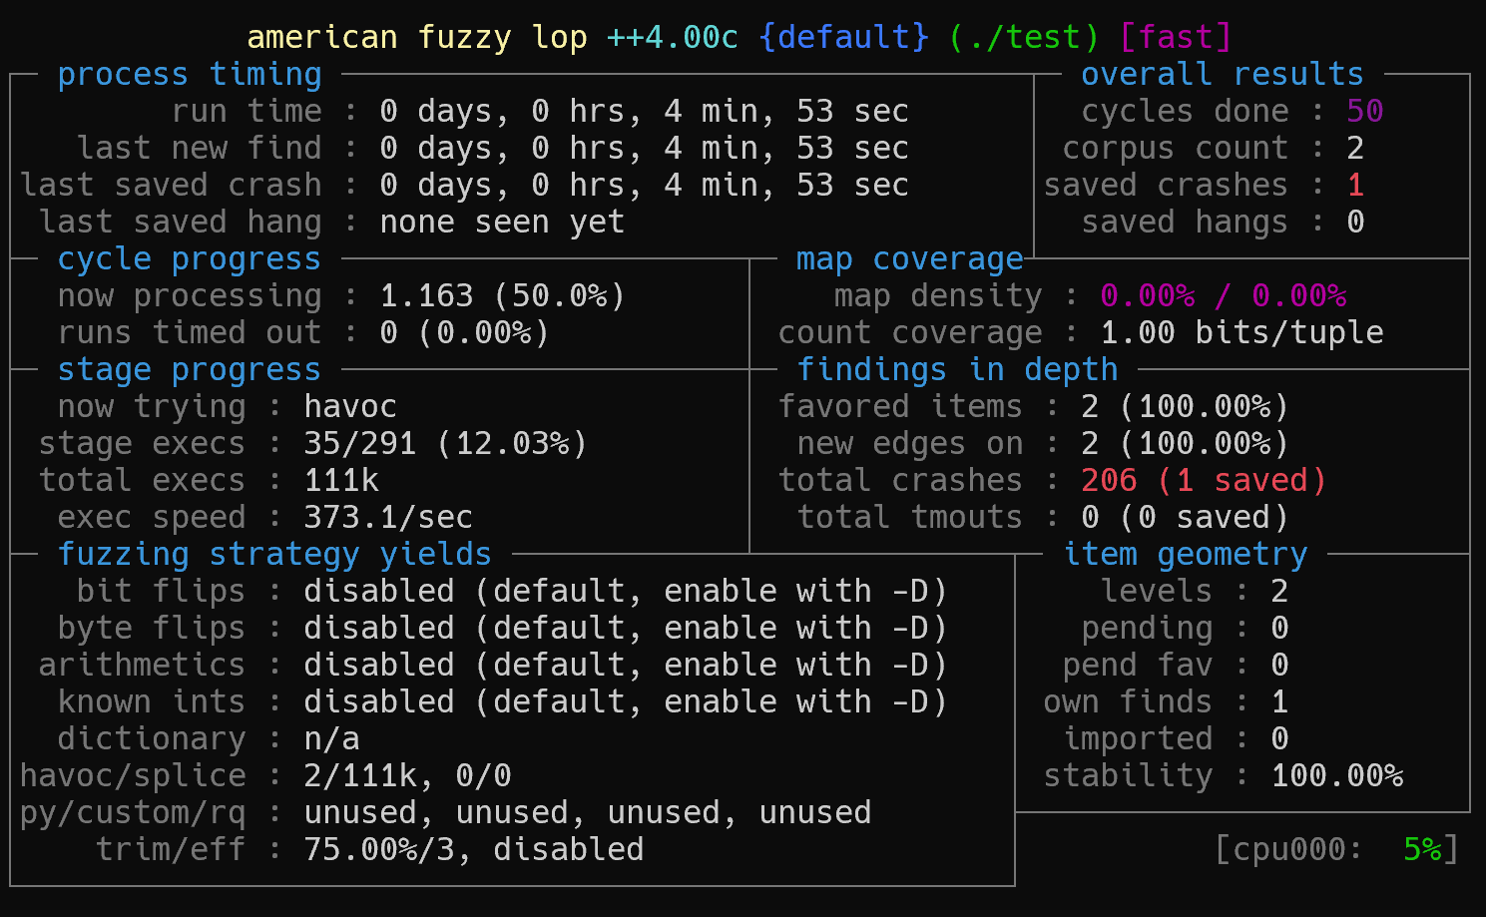Click the green cpu000 usage percentage

[x=1422, y=850]
